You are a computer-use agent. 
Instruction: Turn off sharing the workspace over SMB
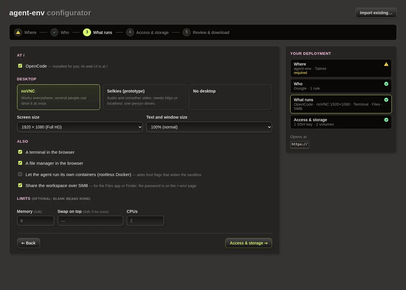pos(20,185)
